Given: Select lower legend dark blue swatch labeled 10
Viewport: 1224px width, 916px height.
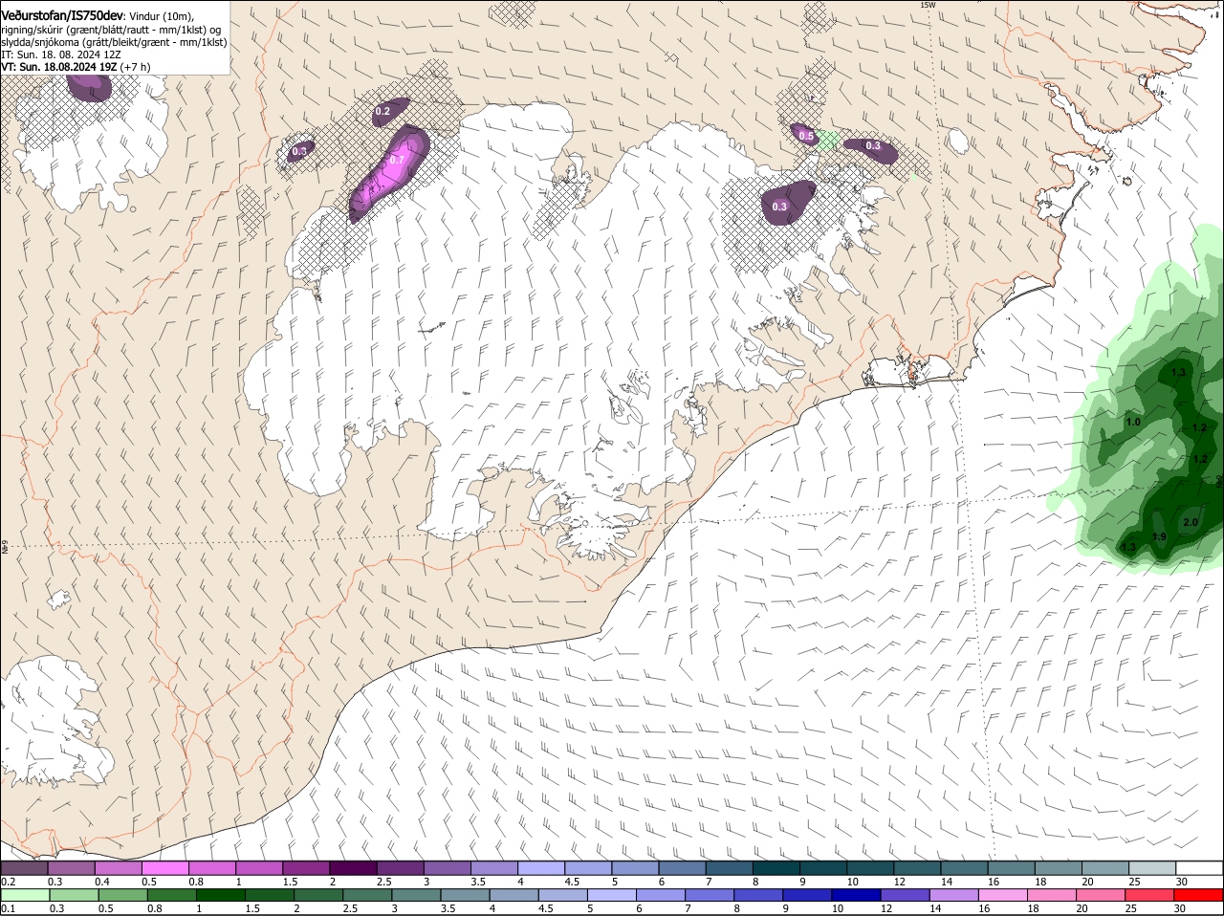Looking at the screenshot, I should [859, 895].
